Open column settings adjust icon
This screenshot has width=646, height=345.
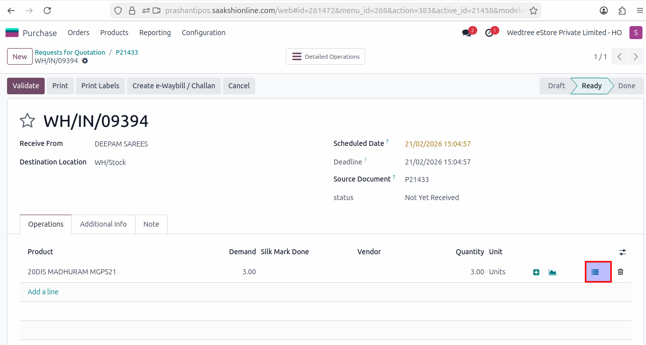tap(622, 252)
